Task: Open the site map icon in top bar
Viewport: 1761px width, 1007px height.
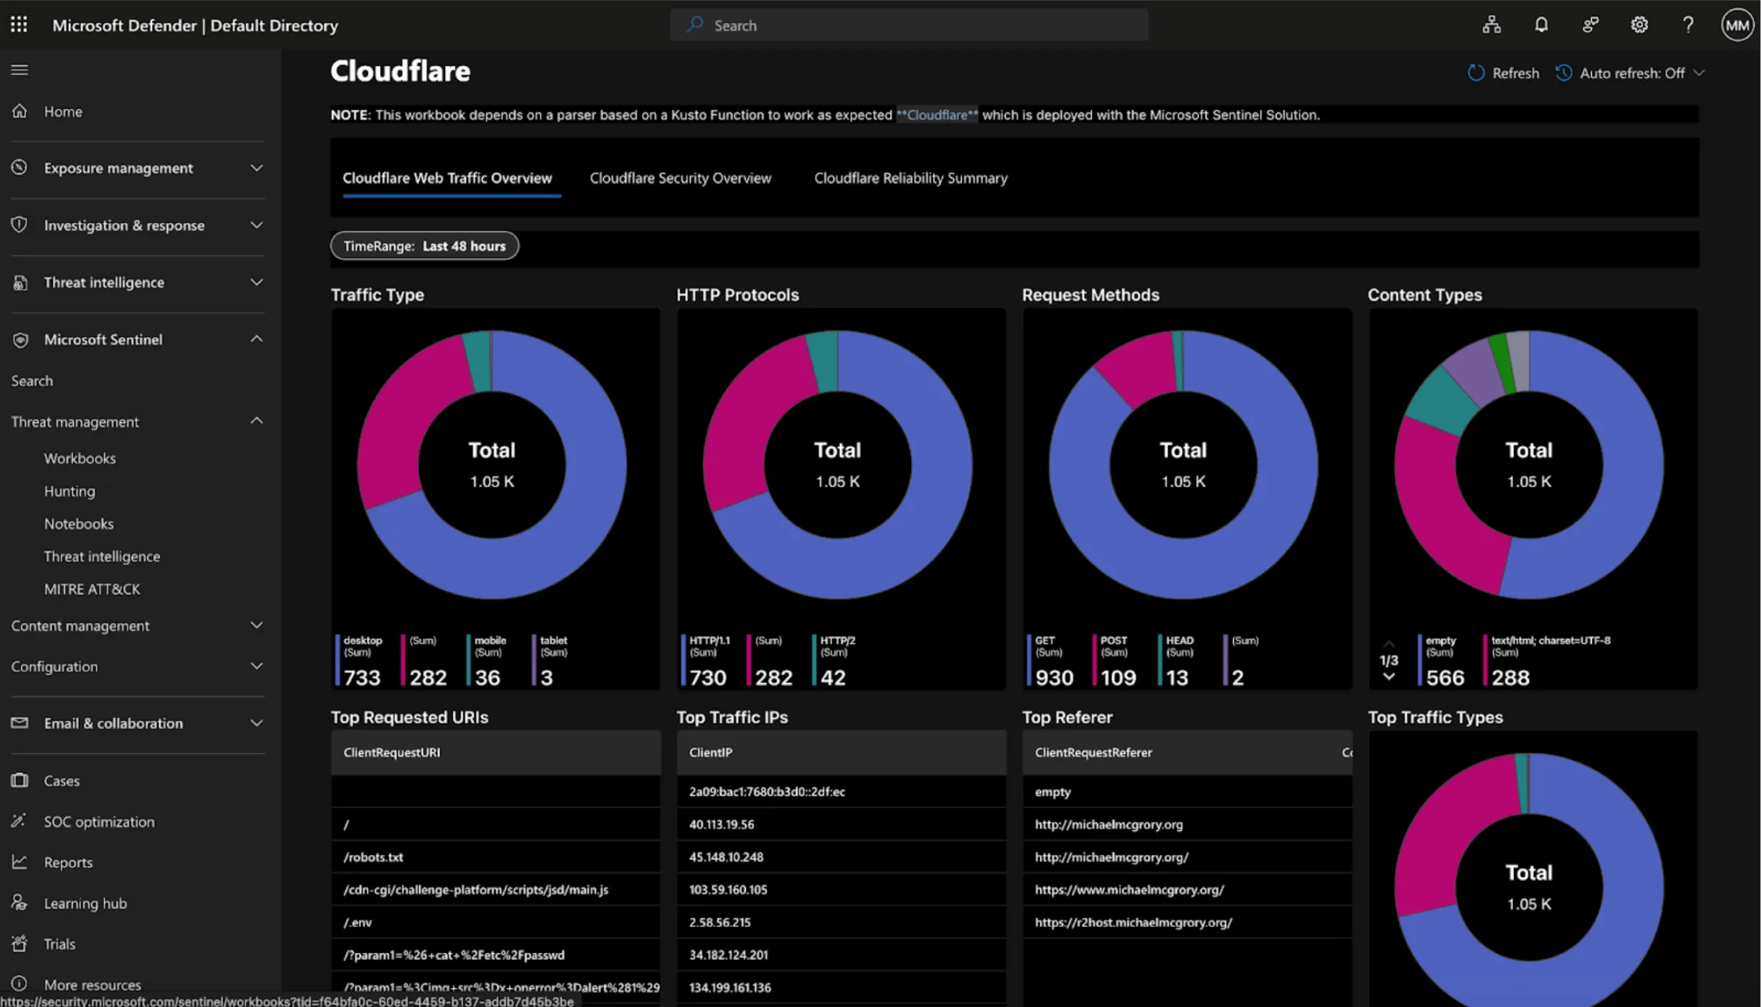Action: point(1492,24)
